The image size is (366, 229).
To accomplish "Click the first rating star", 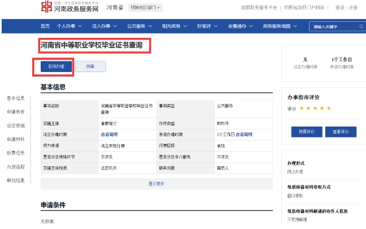I will point(302,108).
